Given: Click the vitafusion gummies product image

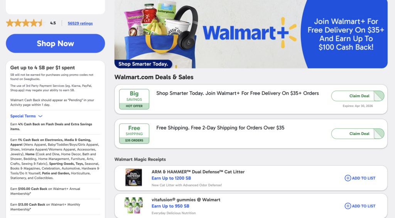Looking at the screenshot, I should tap(133, 206).
